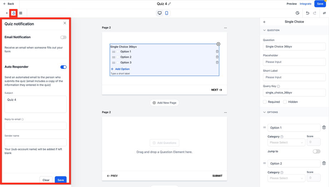The height and width of the screenshot is (187, 329).
Task: Edit the Query Key field
Action: [x=294, y=92]
